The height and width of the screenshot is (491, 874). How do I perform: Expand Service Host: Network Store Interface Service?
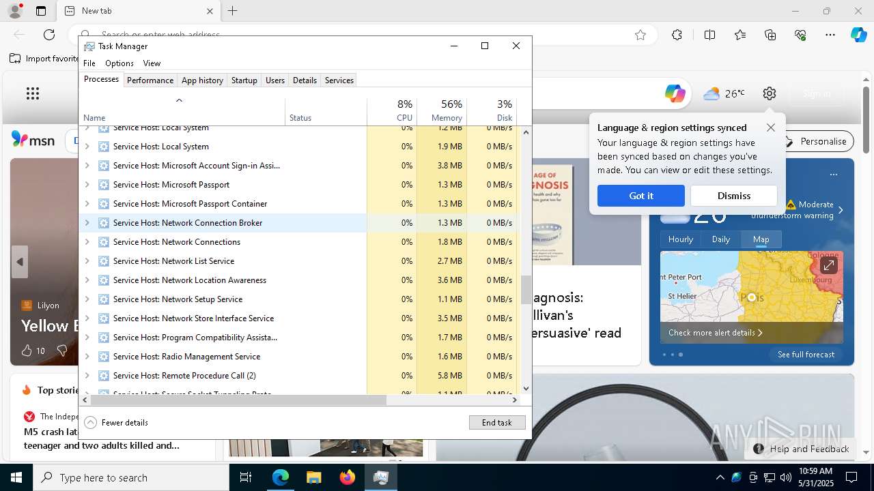87,318
